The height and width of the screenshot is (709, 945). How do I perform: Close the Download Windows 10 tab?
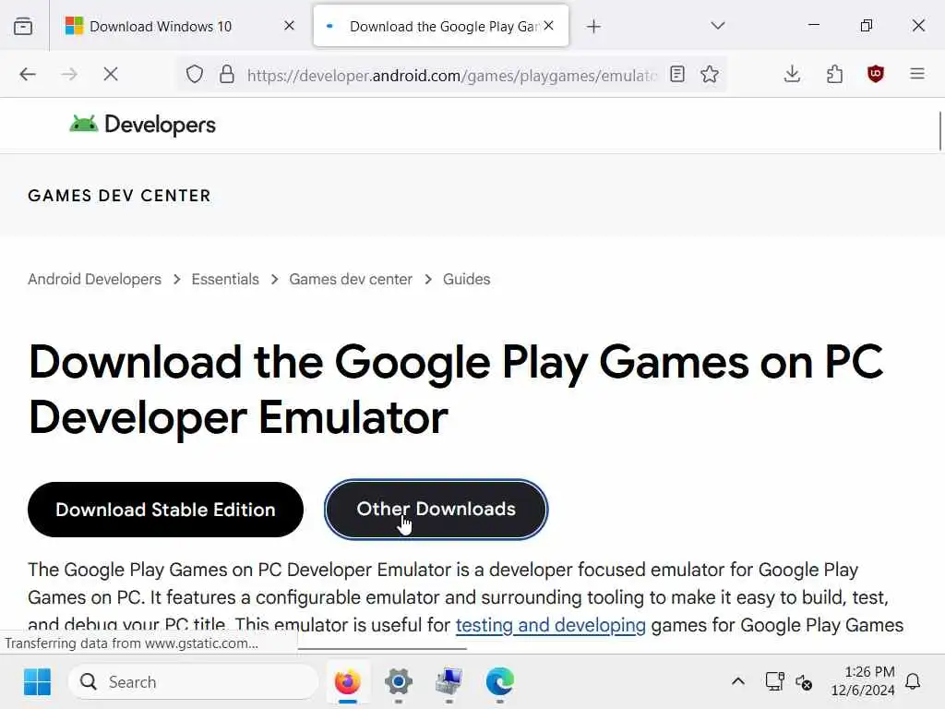(x=289, y=25)
